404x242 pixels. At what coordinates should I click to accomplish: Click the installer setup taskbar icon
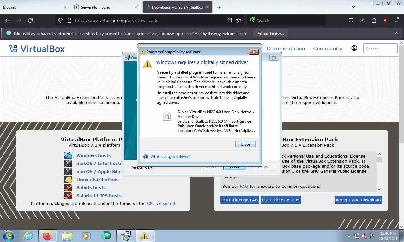coord(126,236)
